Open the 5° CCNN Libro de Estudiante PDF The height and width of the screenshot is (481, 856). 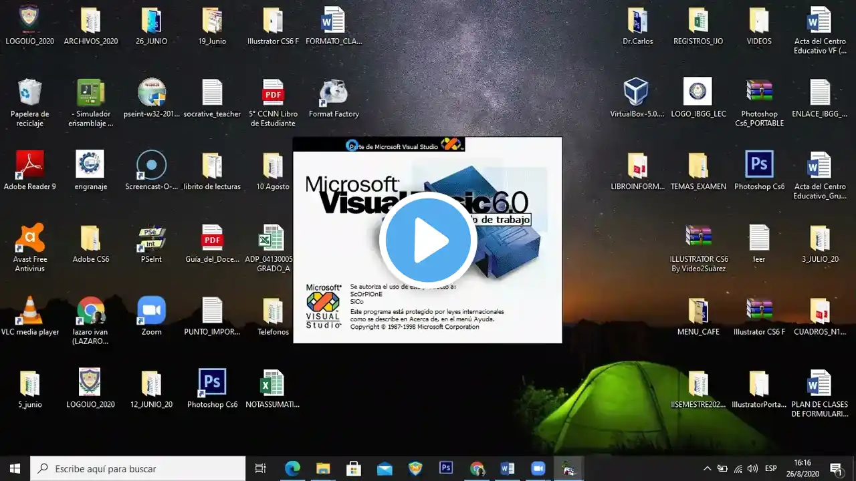point(273,92)
